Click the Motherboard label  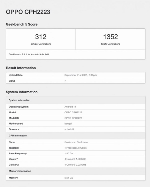16,124
